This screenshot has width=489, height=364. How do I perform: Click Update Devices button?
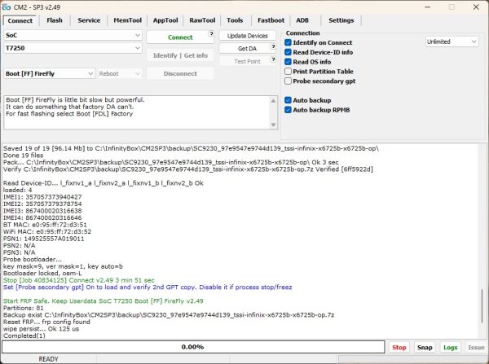(x=247, y=36)
